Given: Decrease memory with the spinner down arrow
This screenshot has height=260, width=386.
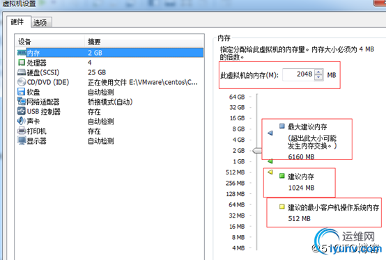Looking at the screenshot, I should 318,78.
